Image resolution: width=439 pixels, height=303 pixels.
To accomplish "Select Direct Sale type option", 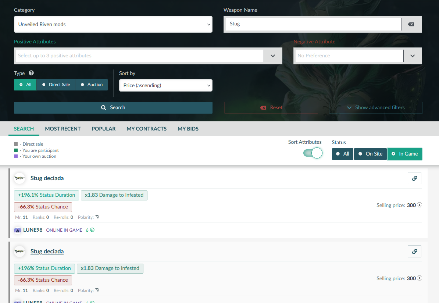I will point(56,85).
